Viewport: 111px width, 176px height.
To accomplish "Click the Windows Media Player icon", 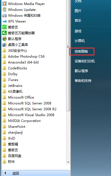I will [4, 4].
